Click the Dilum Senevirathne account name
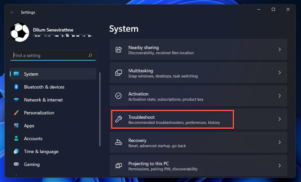The width and height of the screenshot is (301, 182). coord(53,30)
